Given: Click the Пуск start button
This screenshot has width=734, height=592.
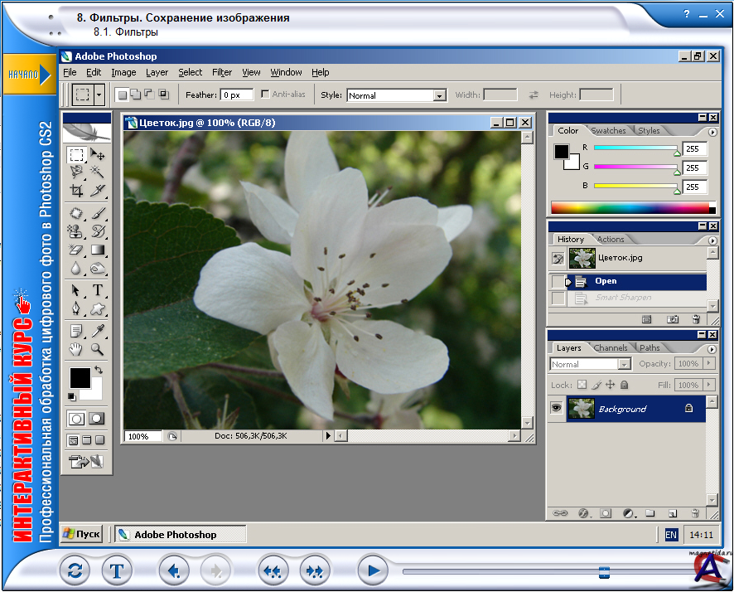Looking at the screenshot, I should click(82, 535).
